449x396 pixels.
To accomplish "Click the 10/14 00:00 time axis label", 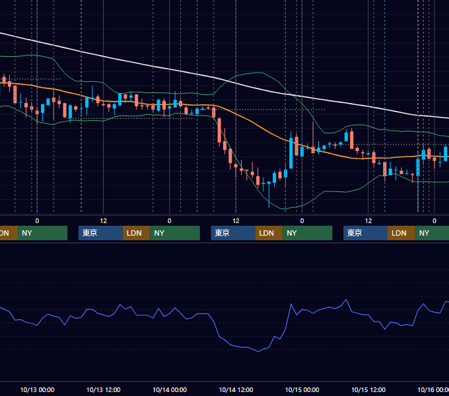I will click(170, 389).
